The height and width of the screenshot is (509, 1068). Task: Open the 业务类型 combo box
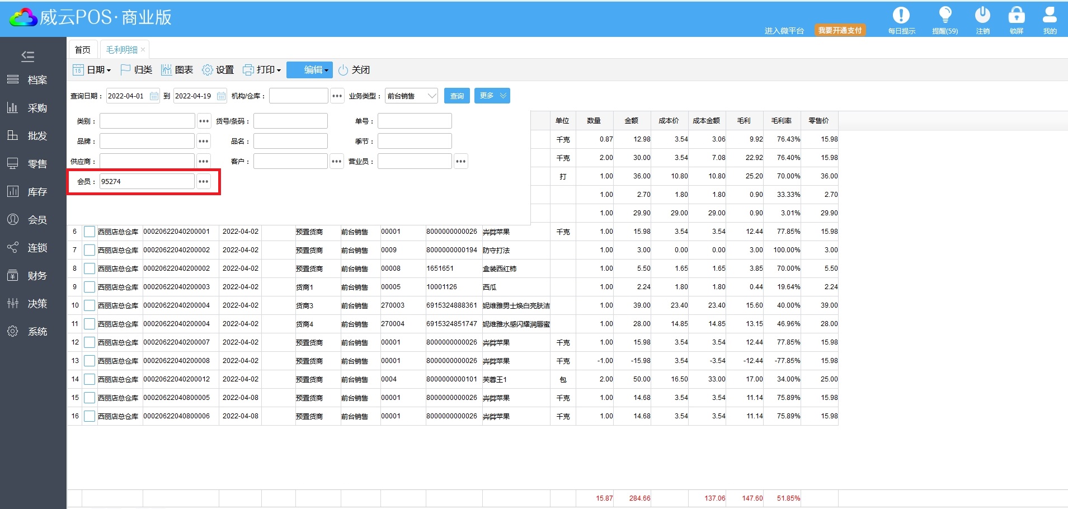click(x=411, y=96)
